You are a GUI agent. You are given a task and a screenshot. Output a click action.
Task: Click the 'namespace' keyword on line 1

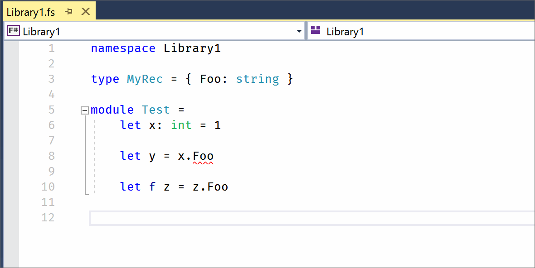click(123, 48)
